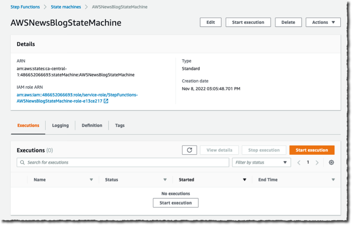Click the No executions message

(x=176, y=193)
